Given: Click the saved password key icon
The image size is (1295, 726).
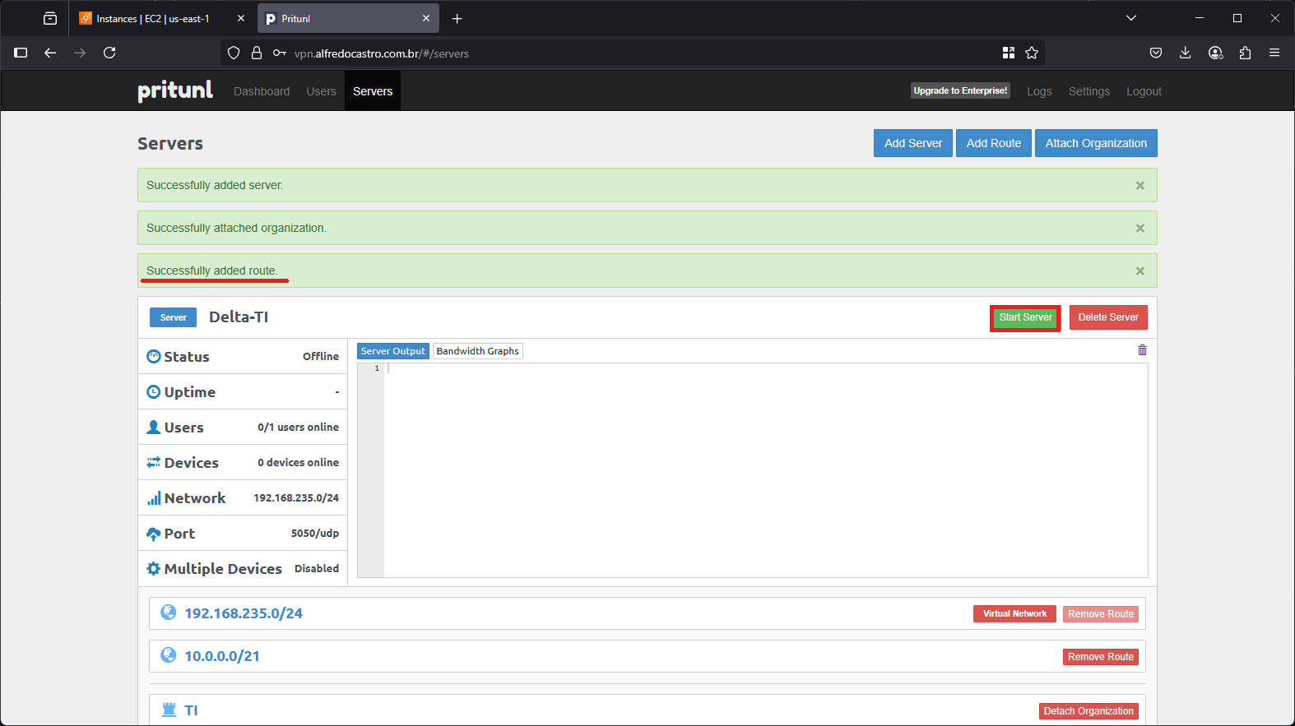Looking at the screenshot, I should click(x=280, y=53).
